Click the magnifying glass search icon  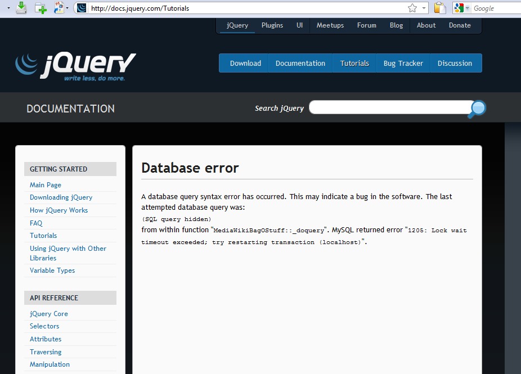[477, 109]
